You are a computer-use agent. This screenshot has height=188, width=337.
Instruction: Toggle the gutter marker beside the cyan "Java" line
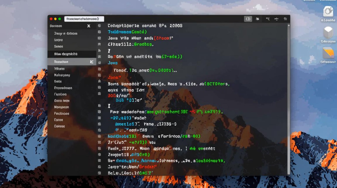(x=99, y=63)
